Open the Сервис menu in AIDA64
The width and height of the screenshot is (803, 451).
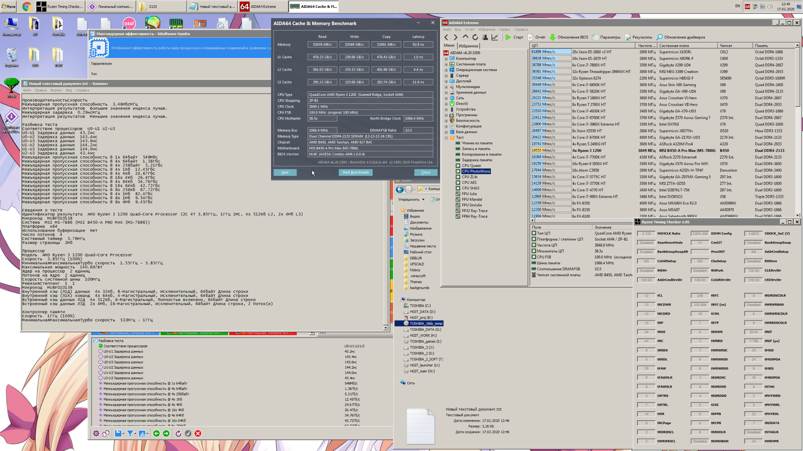pos(504,29)
